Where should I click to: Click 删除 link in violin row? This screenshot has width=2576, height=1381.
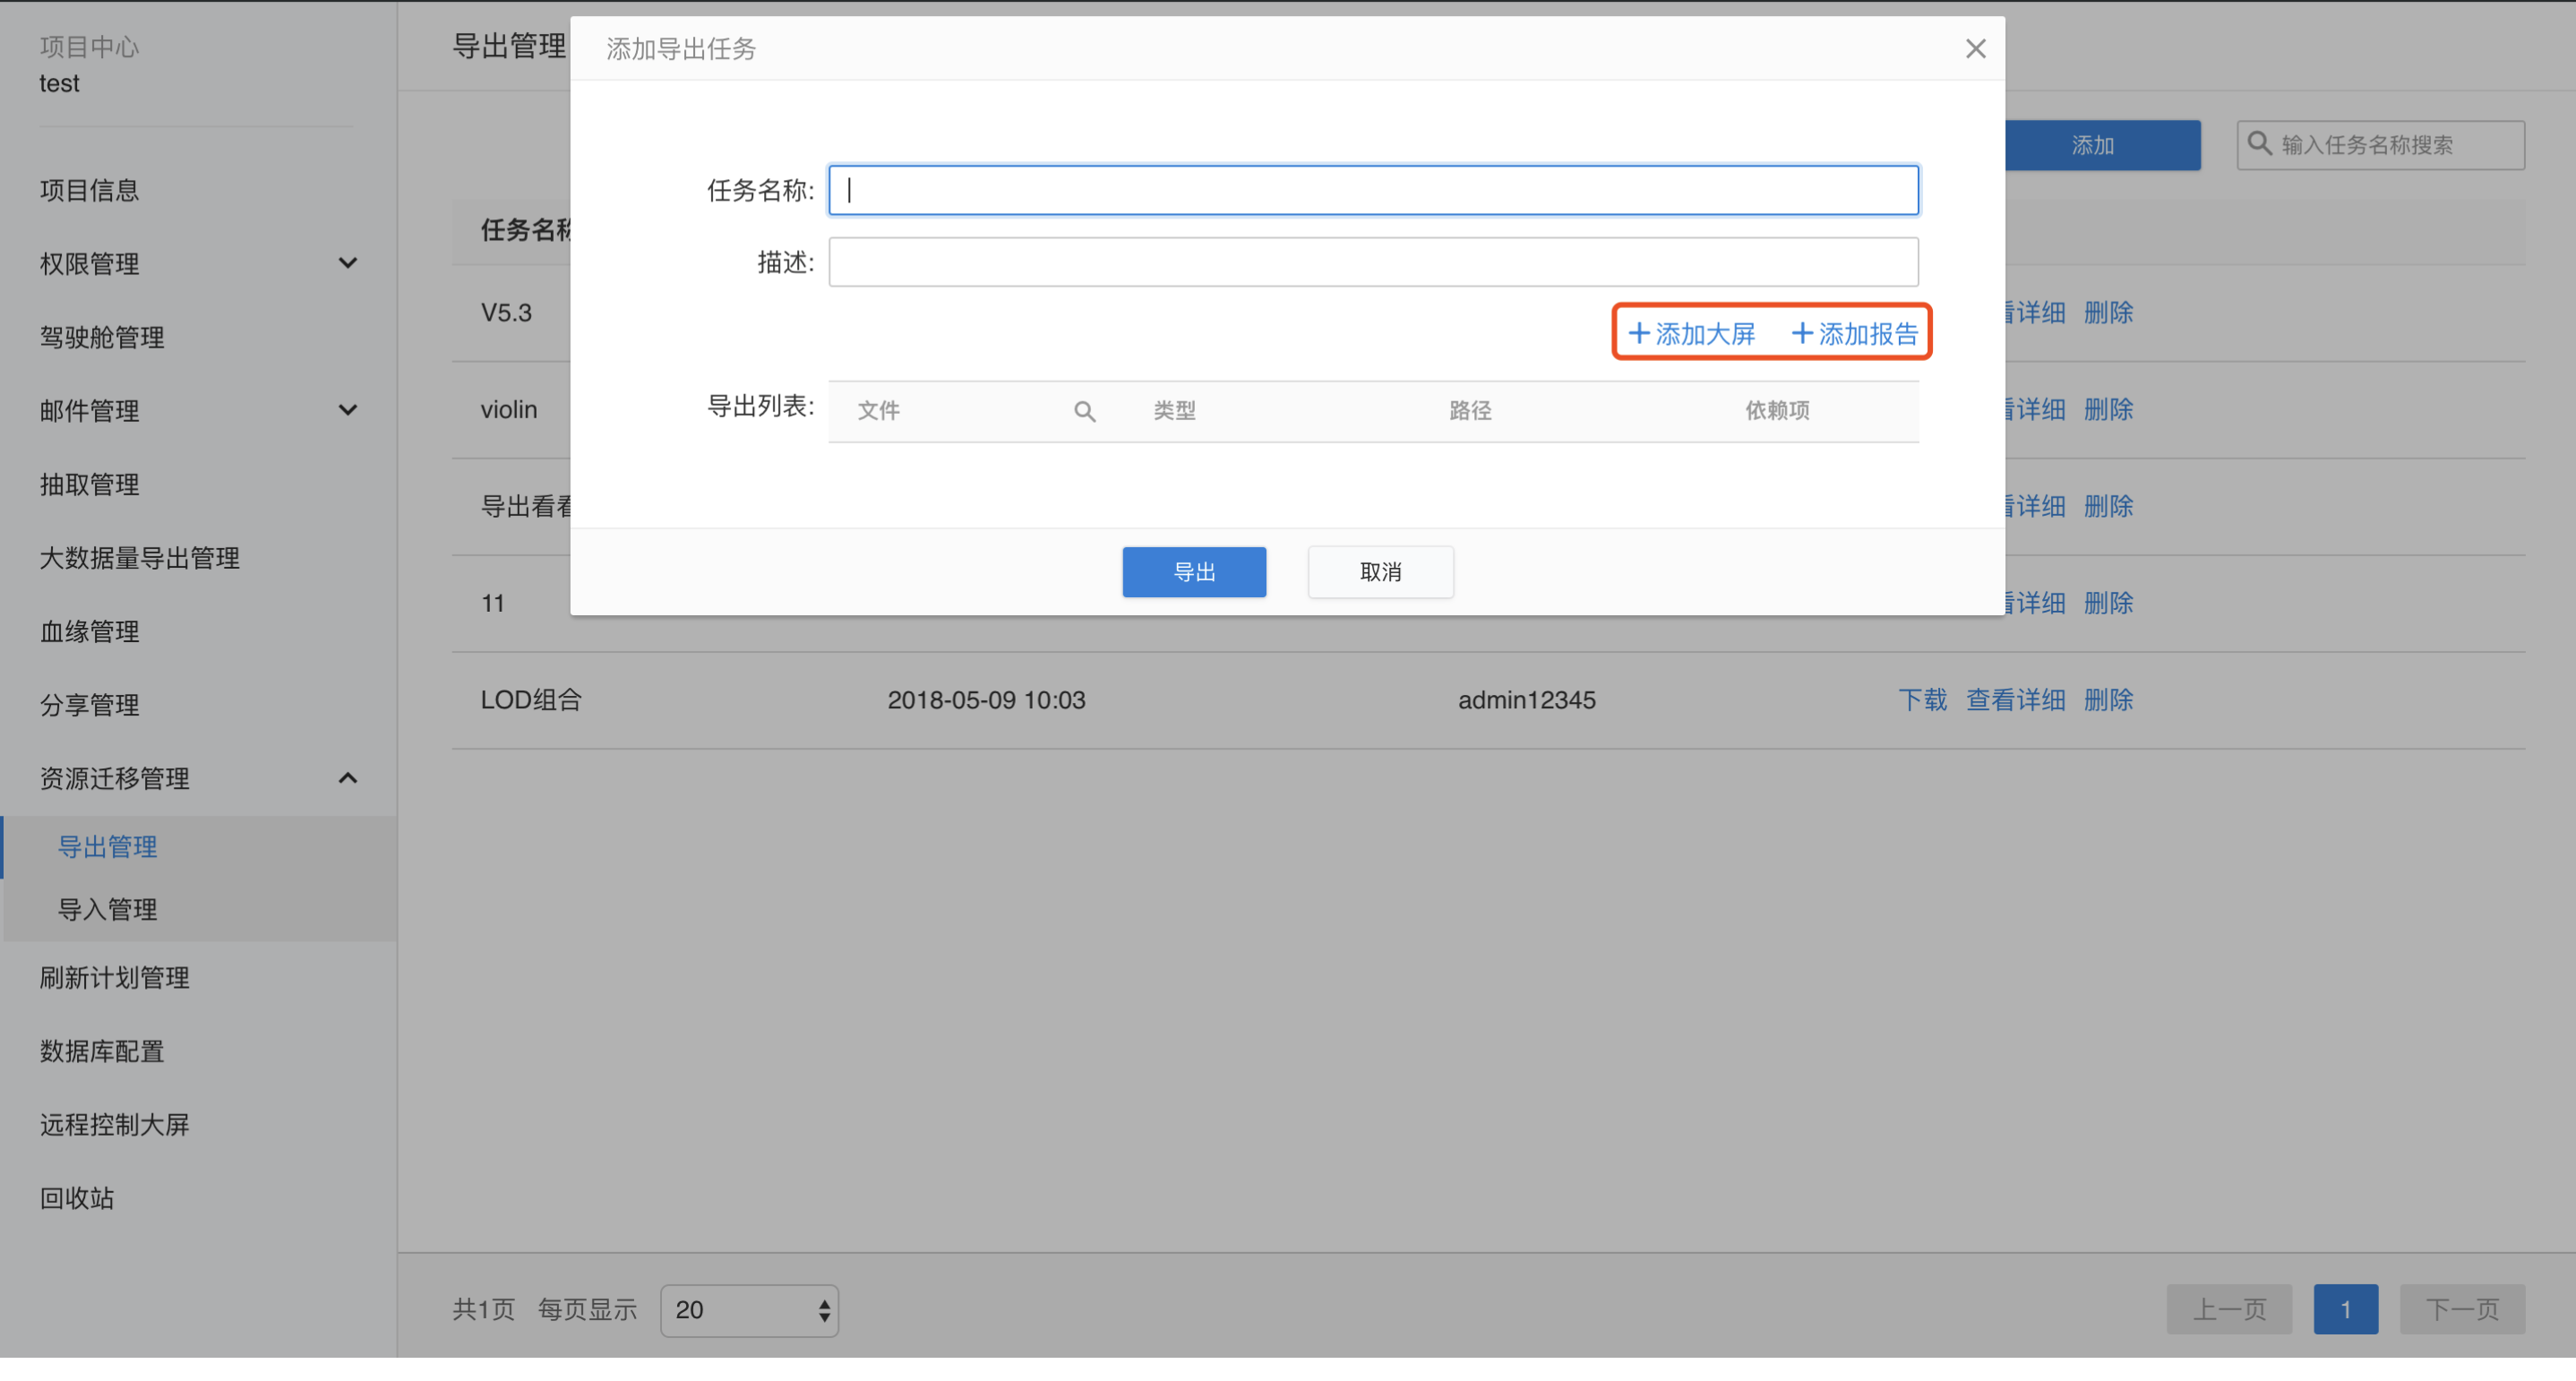point(2108,409)
